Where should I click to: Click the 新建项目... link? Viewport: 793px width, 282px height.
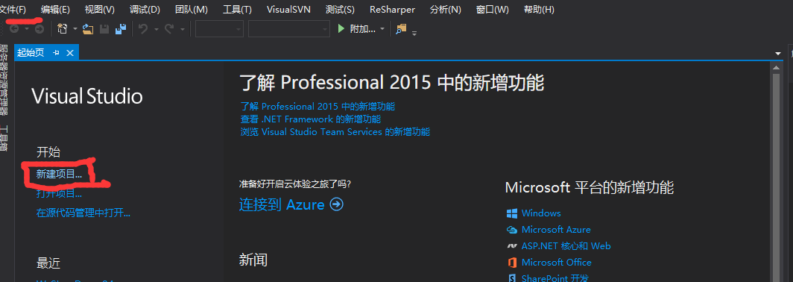[x=59, y=174]
